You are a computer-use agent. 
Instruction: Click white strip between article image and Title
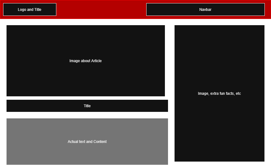pos(86,98)
